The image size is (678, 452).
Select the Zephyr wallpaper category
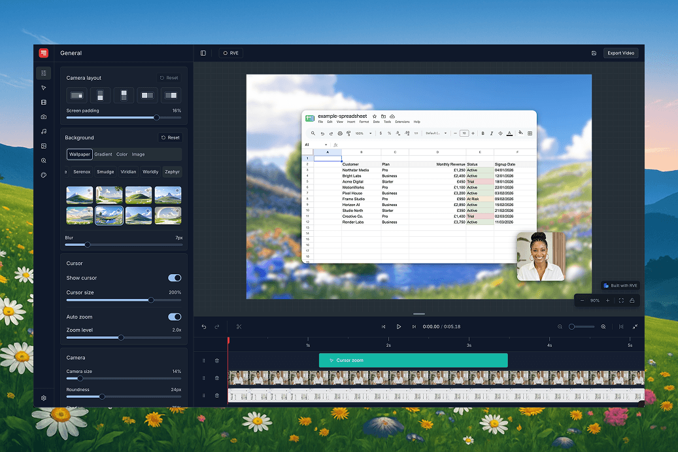coord(172,172)
